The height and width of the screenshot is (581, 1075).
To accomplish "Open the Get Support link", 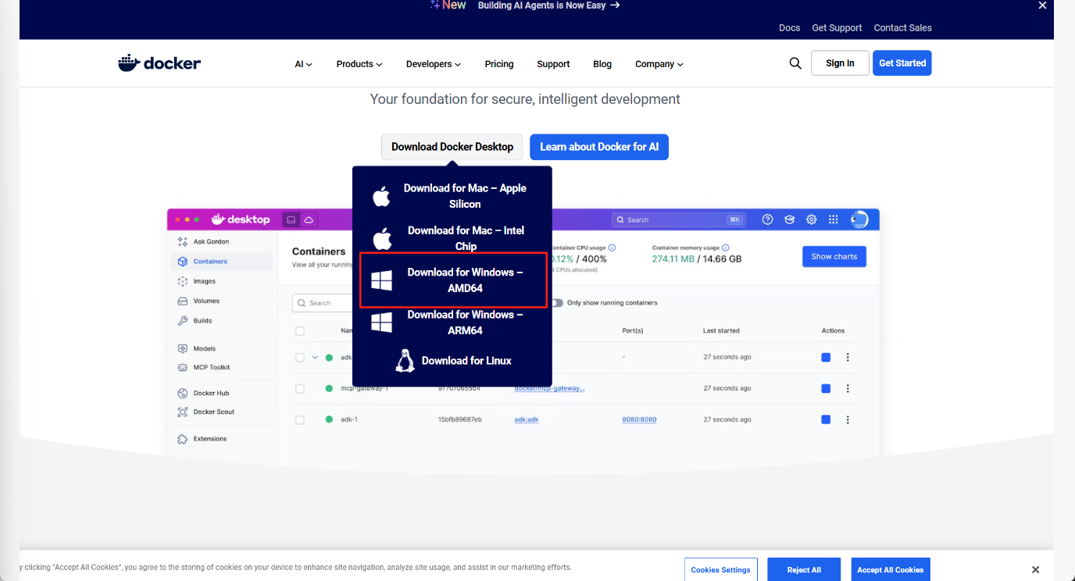I will pos(837,28).
